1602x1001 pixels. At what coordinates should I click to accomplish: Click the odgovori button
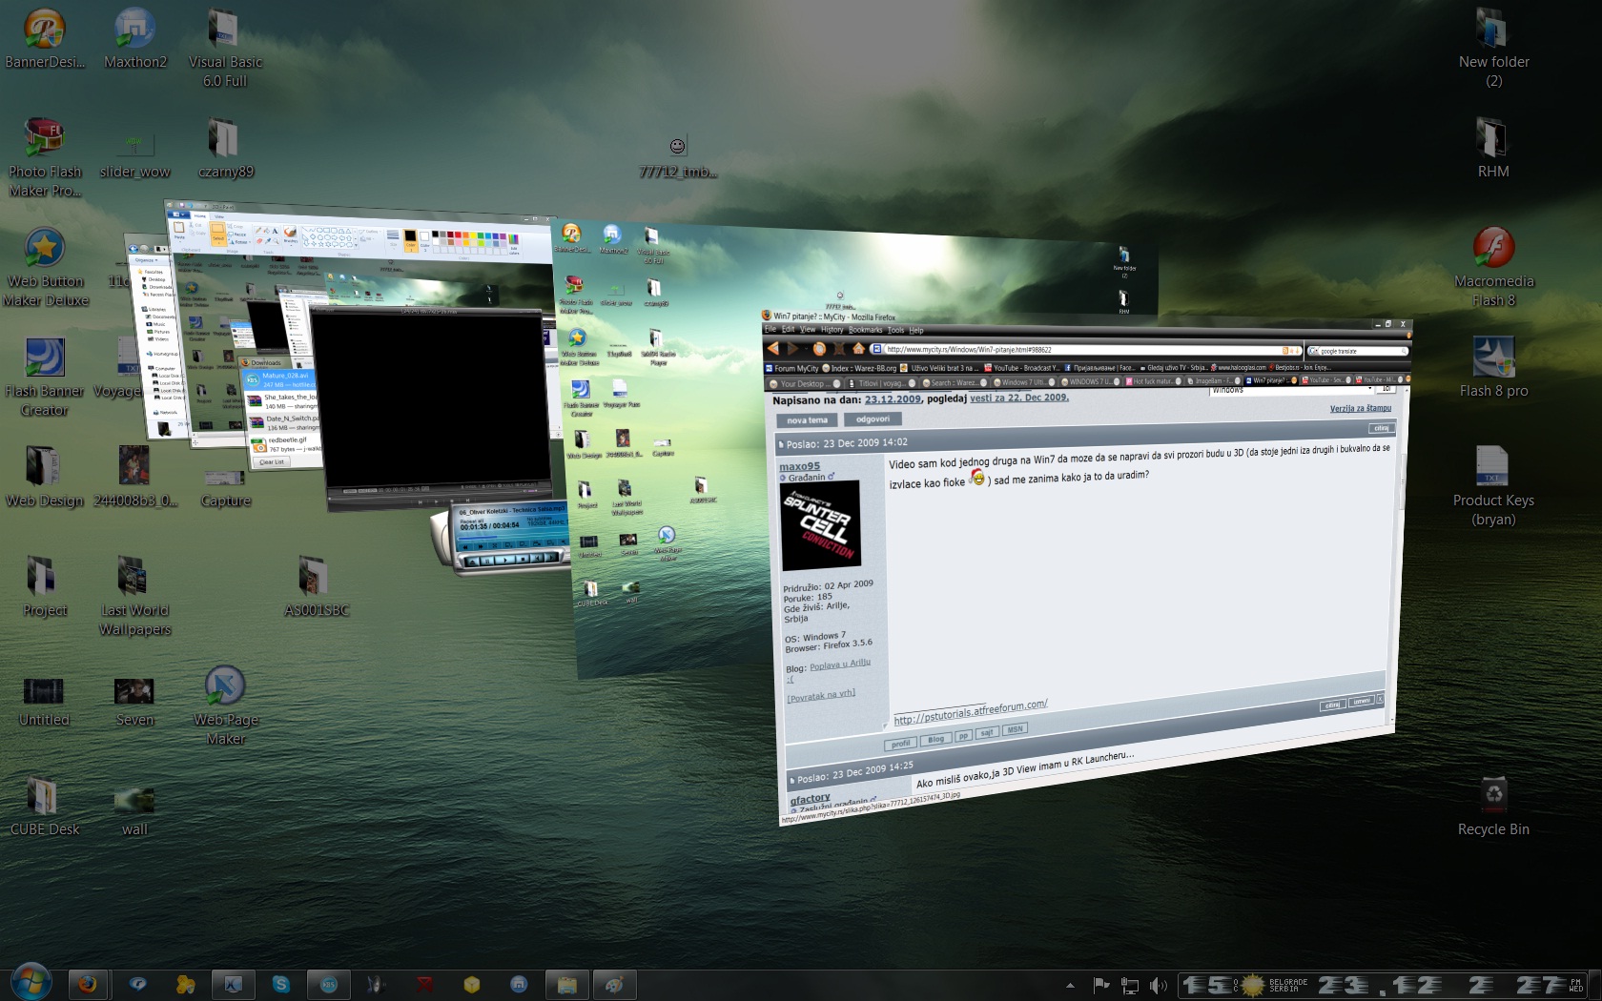pyautogui.click(x=873, y=419)
